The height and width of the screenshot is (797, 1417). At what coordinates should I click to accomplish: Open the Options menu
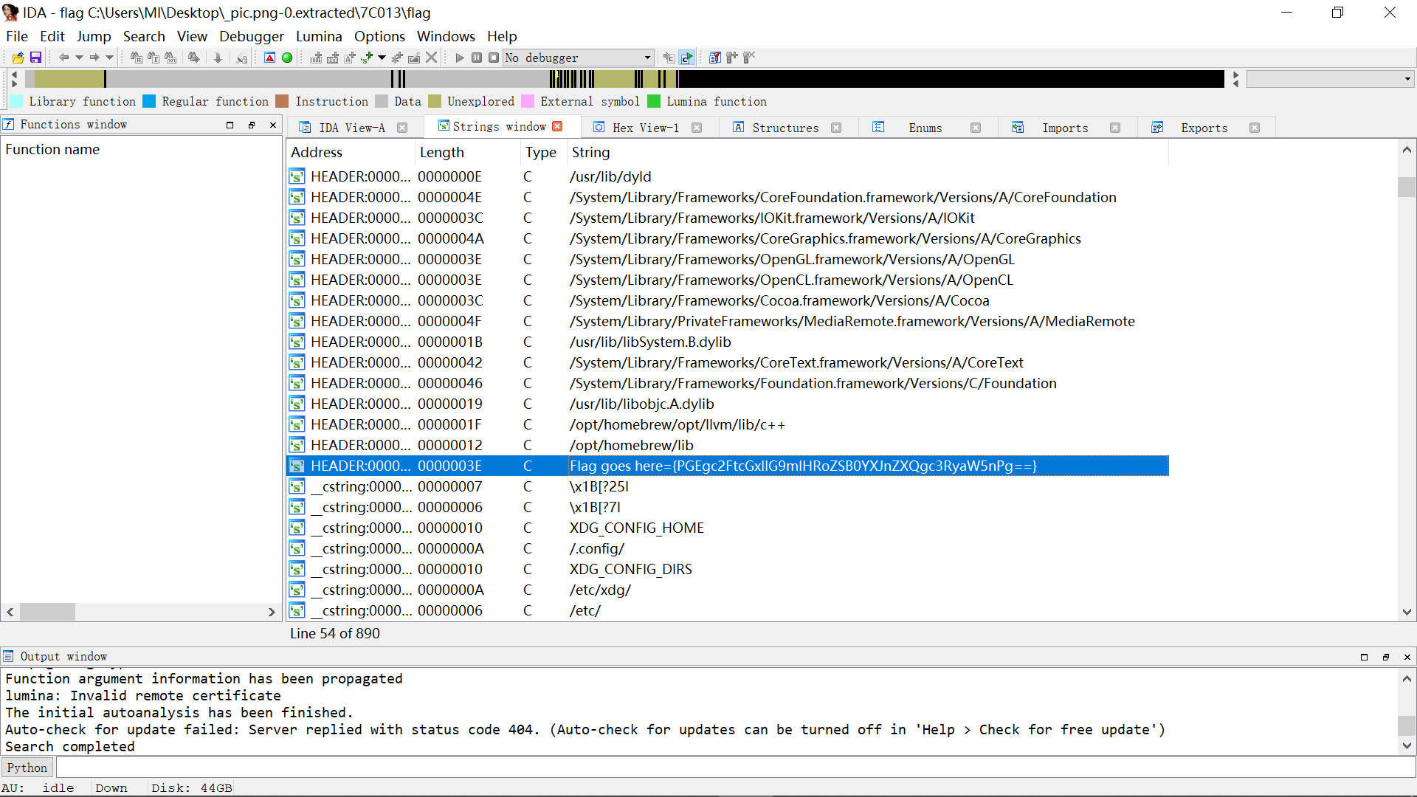(379, 36)
